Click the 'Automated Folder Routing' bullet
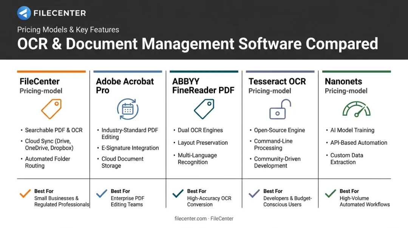This screenshot has width=408, height=228. click(48, 162)
